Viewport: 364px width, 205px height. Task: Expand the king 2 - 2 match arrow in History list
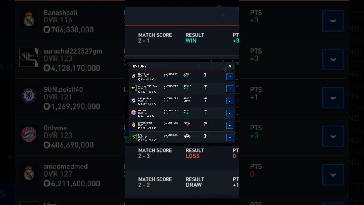pyautogui.click(x=229, y=138)
